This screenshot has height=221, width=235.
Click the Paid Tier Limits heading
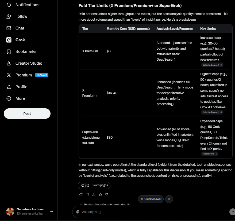point(130,6)
